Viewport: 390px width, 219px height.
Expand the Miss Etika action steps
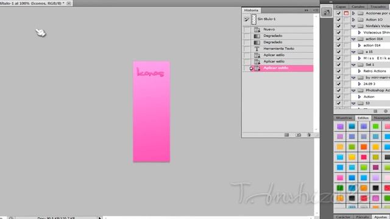(x=360, y=58)
